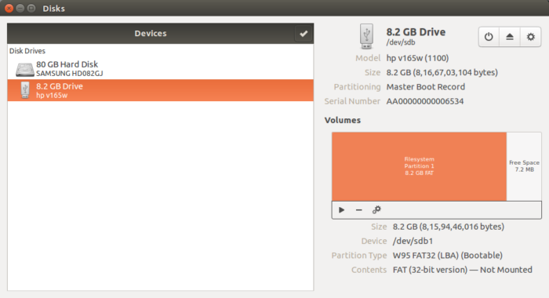Open partition options gears menu

click(x=376, y=210)
